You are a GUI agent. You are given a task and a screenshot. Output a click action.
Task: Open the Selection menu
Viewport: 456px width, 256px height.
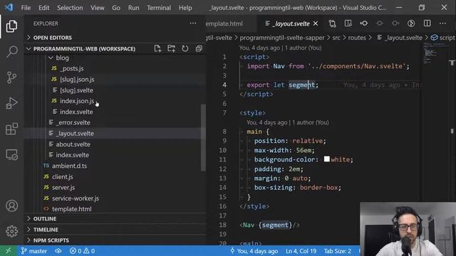pos(70,8)
